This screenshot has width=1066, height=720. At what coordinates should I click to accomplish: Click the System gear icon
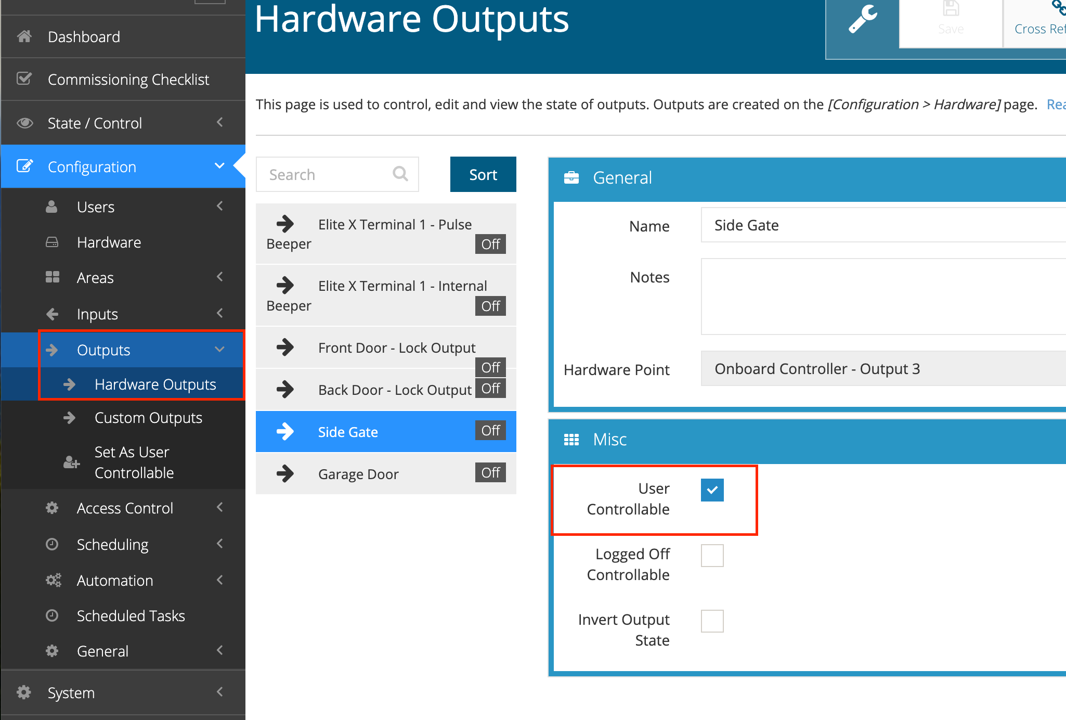click(24, 692)
